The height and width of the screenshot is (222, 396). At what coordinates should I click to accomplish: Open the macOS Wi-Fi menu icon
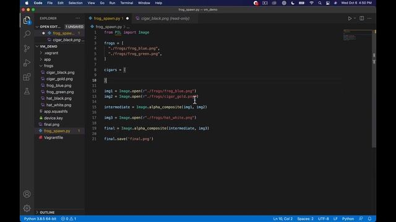(x=312, y=3)
